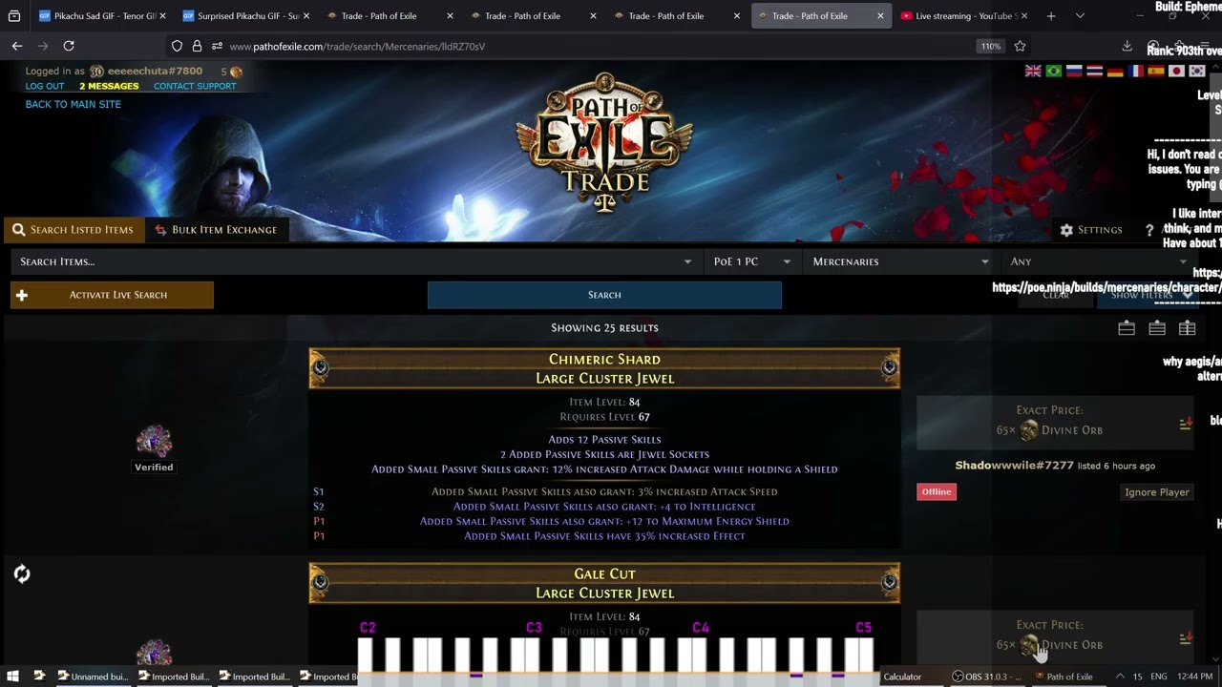
Task: Select the English (UK flag) language
Action: click(x=1033, y=72)
